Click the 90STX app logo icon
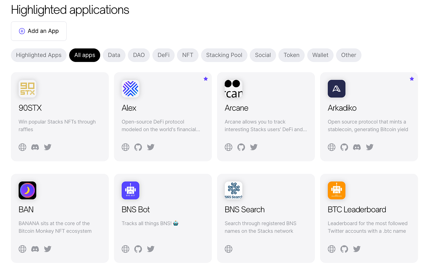 click(x=27, y=89)
